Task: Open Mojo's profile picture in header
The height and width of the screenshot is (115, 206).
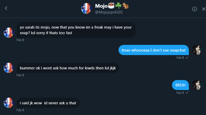Action: [x=86, y=8]
